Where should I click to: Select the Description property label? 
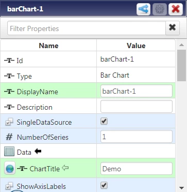[35, 107]
